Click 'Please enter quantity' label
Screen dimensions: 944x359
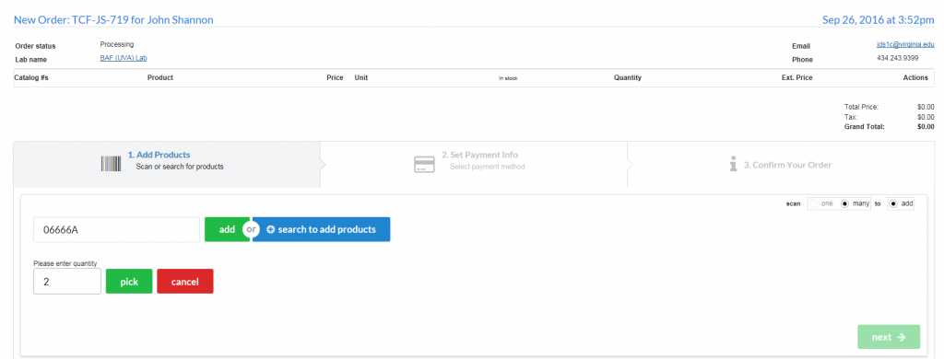pos(65,263)
